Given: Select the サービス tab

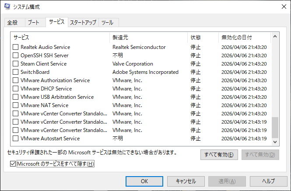Looking at the screenshot, I should point(57,22).
